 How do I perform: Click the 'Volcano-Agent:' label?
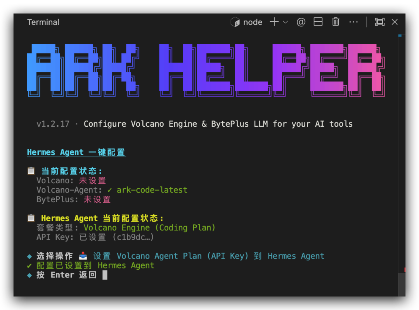point(69,190)
